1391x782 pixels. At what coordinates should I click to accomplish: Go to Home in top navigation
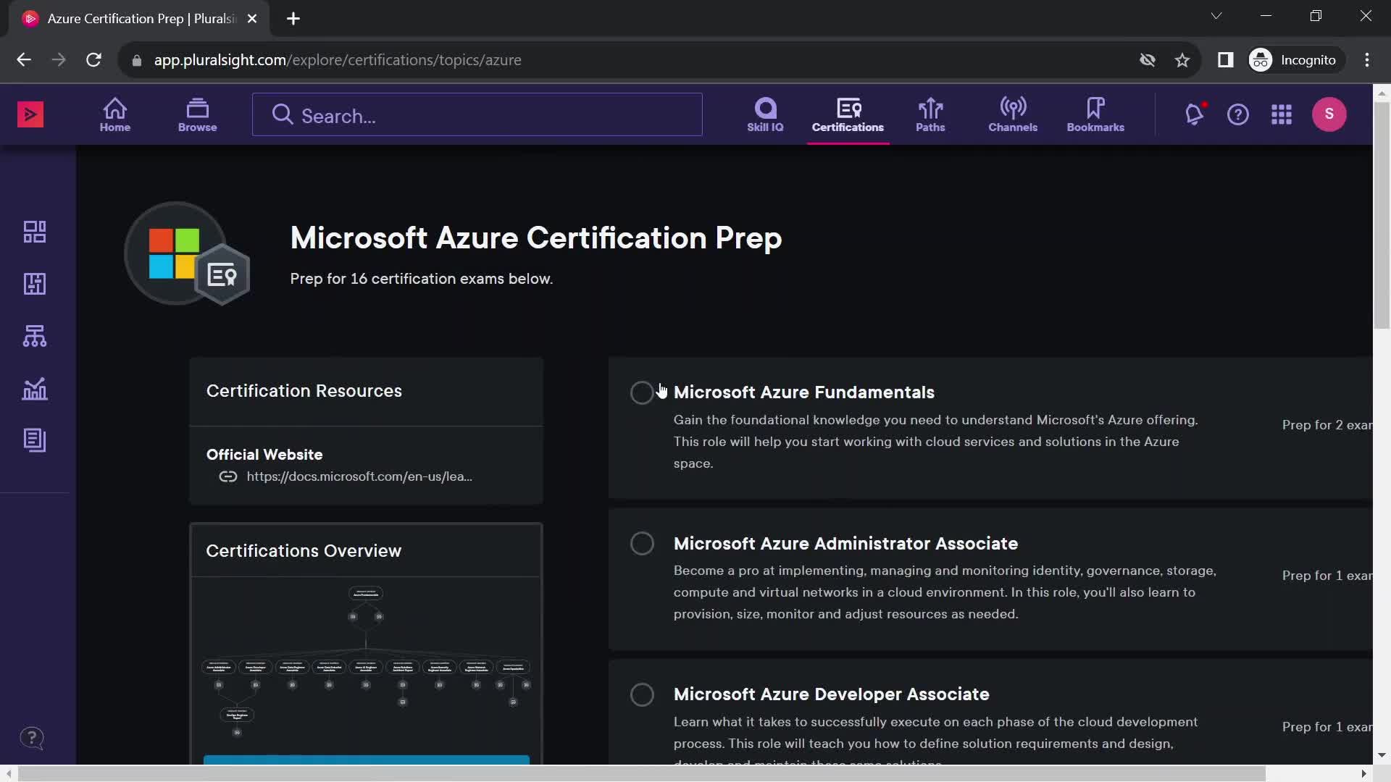(115, 115)
